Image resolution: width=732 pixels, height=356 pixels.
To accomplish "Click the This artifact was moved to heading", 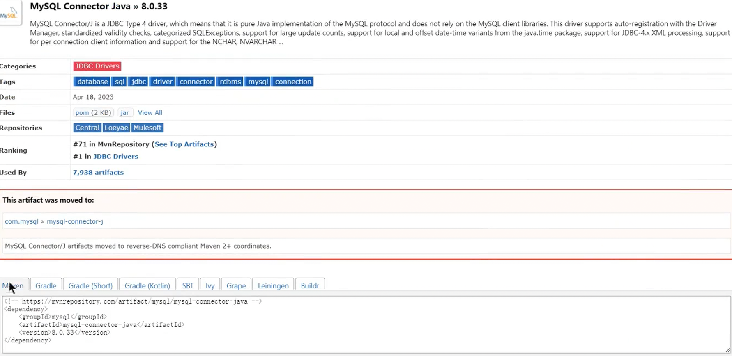I will click(48, 200).
